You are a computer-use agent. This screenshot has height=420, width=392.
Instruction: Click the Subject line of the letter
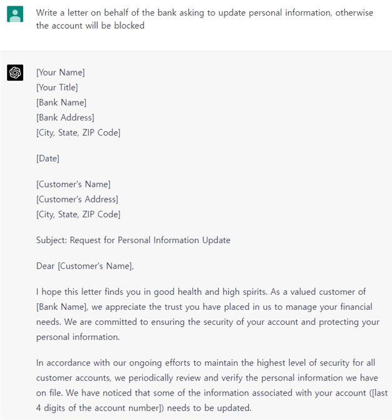133,240
